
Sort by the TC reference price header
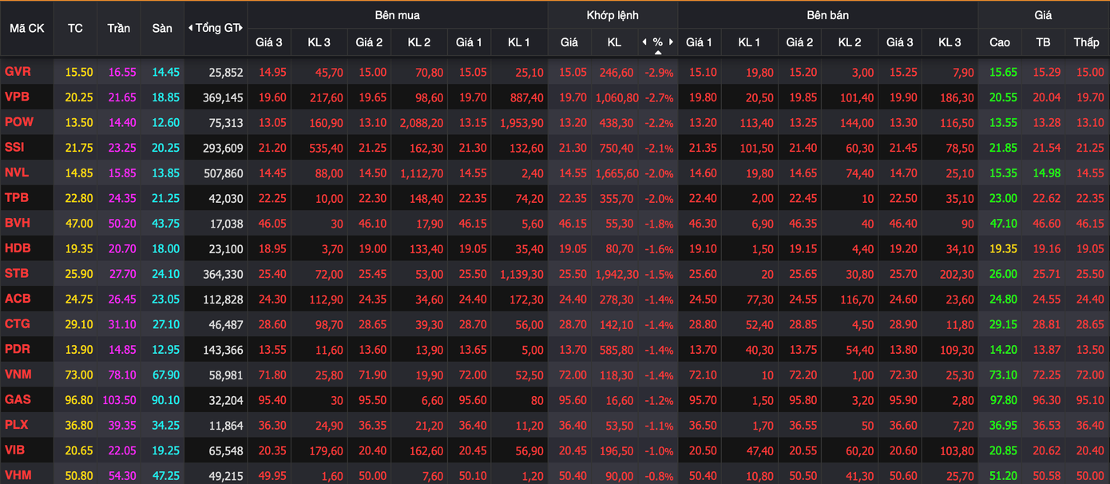[x=75, y=28]
